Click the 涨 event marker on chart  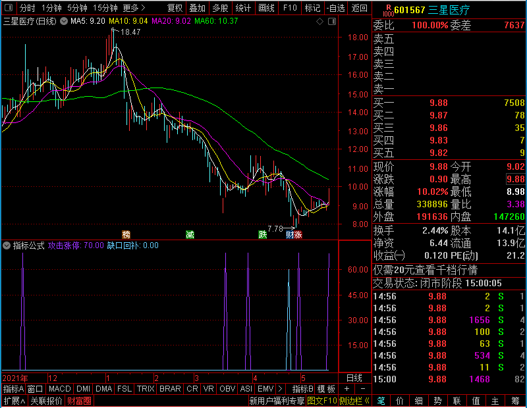click(298, 234)
